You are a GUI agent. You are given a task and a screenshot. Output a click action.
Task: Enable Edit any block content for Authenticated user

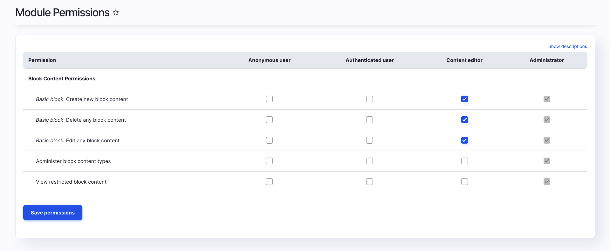369,140
